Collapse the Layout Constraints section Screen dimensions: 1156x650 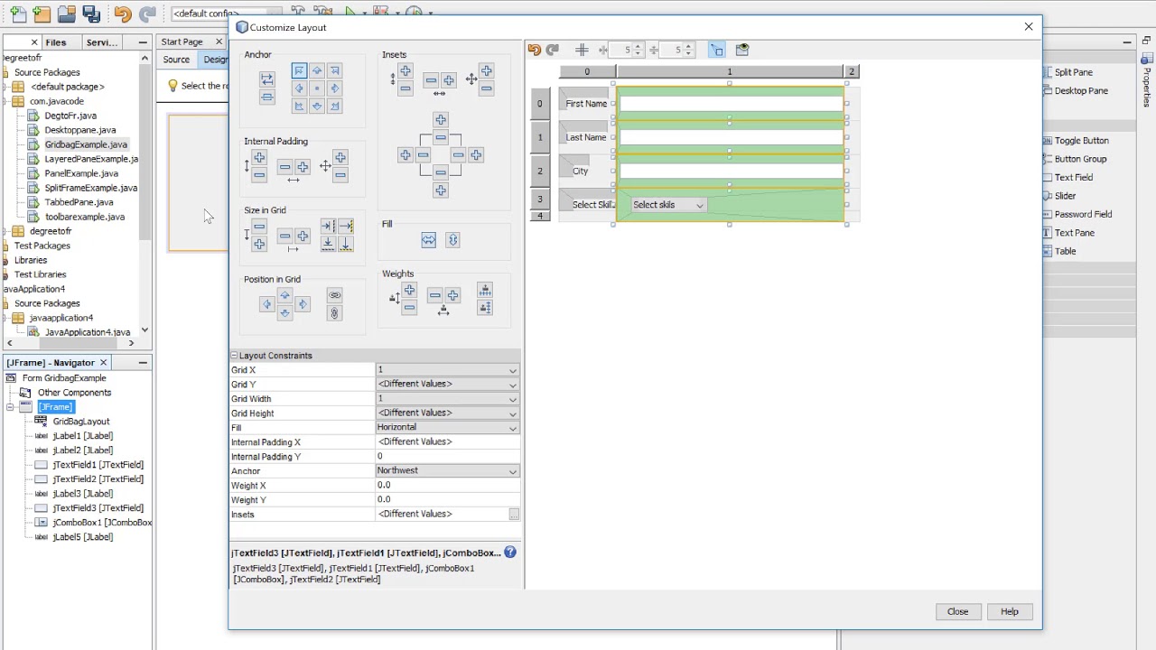(234, 356)
